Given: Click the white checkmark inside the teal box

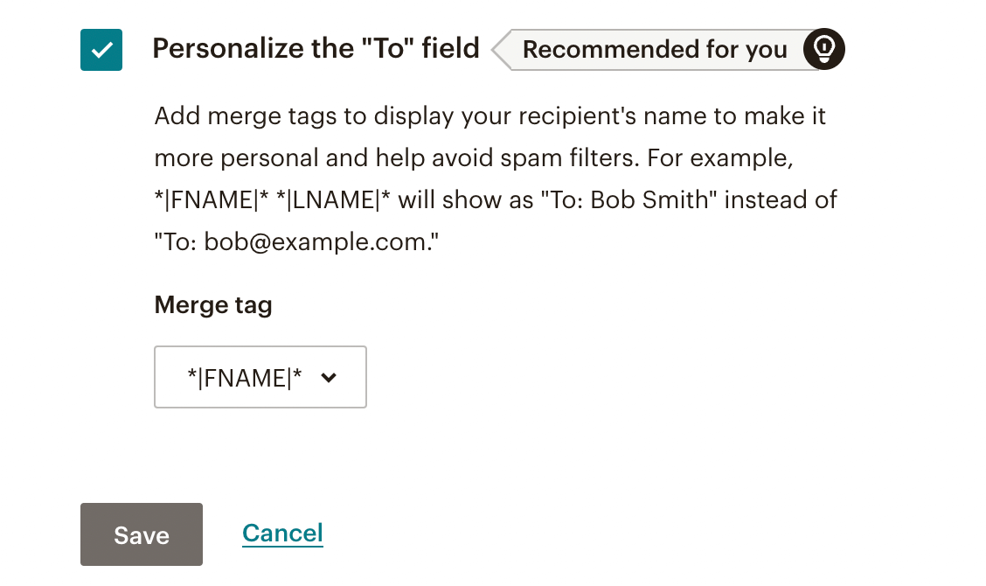Looking at the screenshot, I should [101, 50].
